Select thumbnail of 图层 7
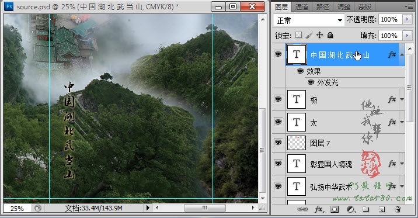This screenshot has height=218, width=418. 297,143
